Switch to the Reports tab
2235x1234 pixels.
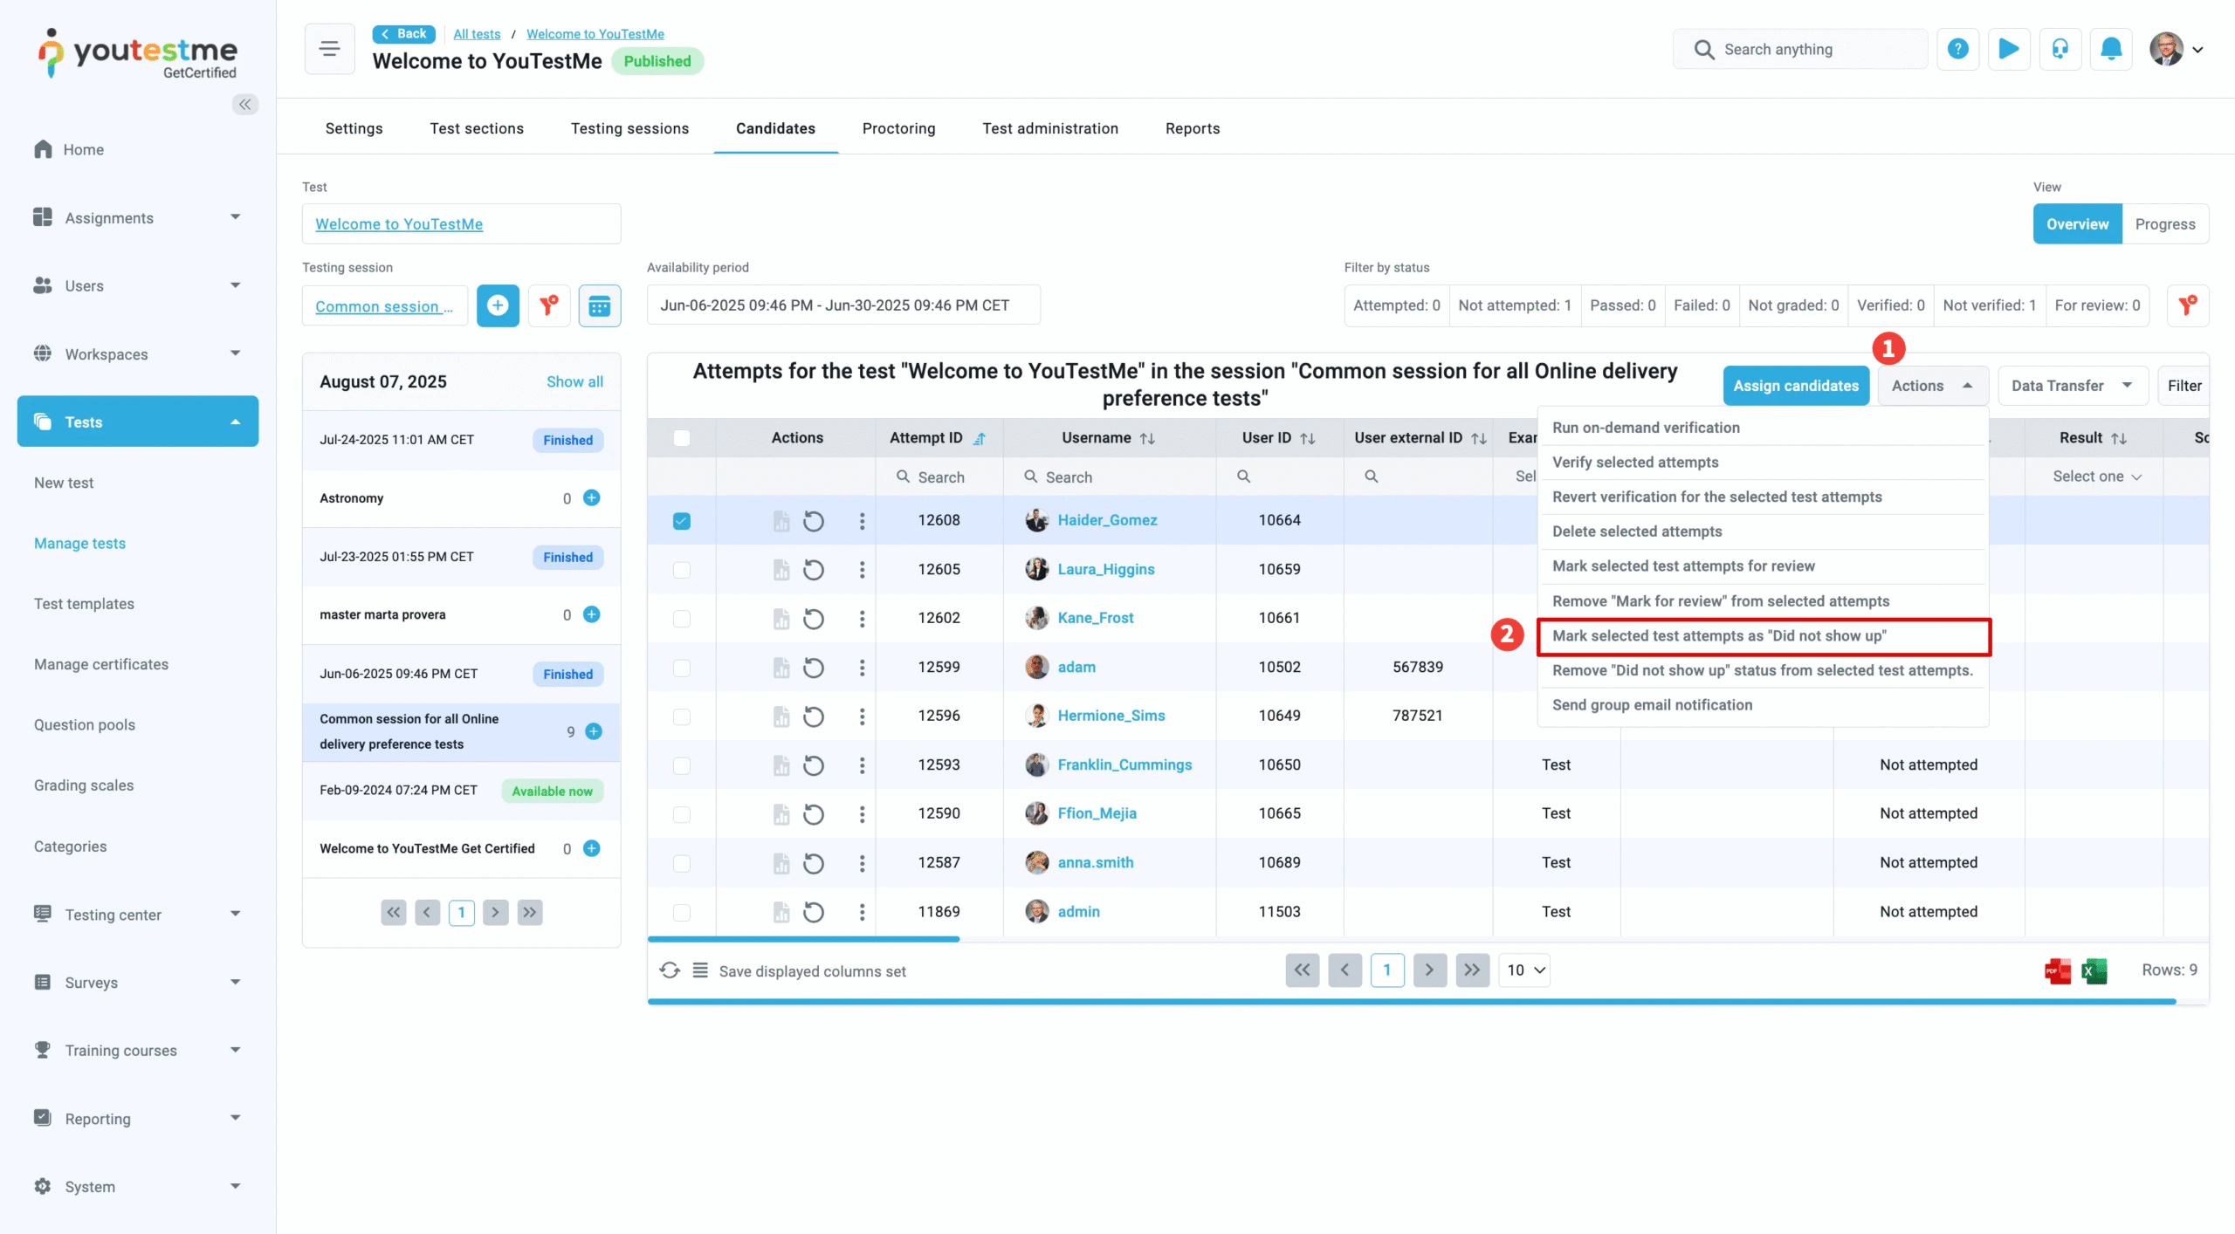[1193, 128]
